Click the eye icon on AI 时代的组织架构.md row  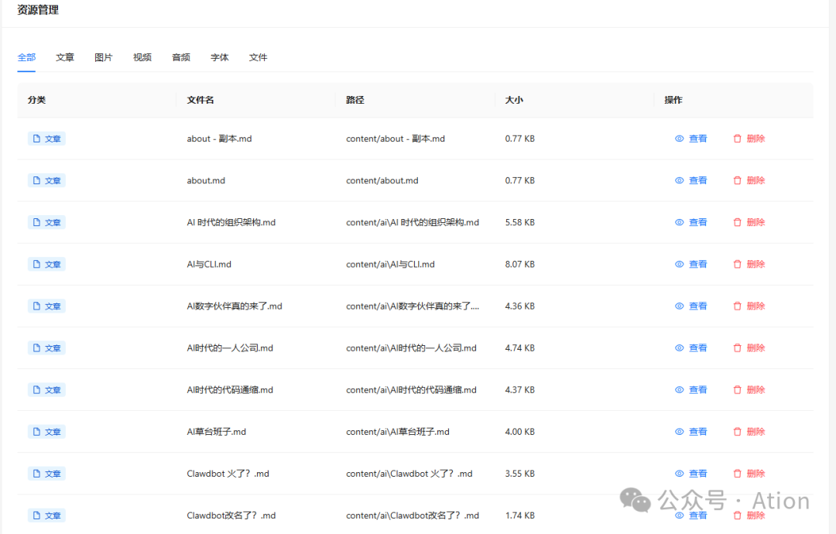click(x=680, y=222)
